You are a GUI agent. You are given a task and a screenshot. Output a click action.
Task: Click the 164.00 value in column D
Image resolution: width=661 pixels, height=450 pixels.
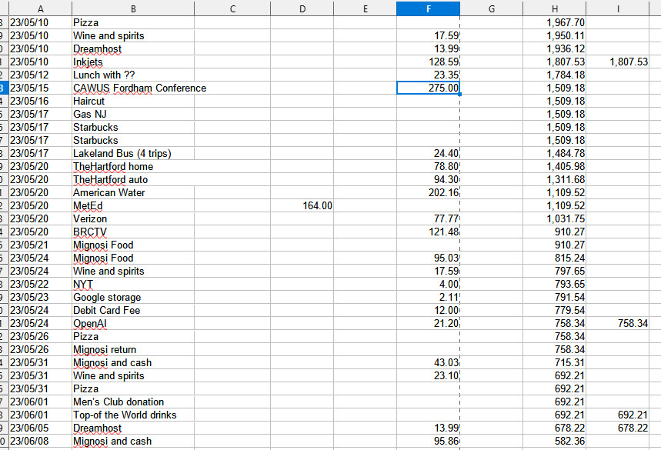coord(302,205)
